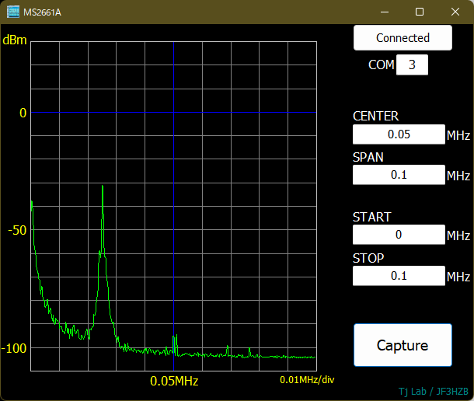Minimize the MS2661A window

click(384, 12)
